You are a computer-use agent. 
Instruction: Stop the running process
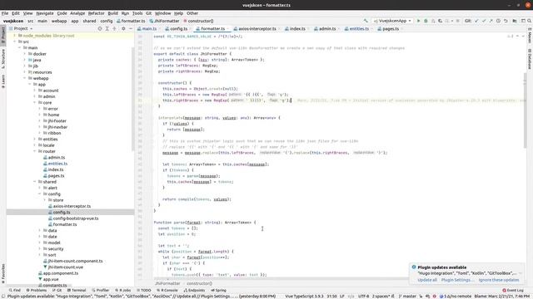[458, 21]
